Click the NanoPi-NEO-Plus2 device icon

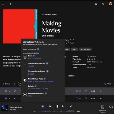pyautogui.click(x=25, y=80)
